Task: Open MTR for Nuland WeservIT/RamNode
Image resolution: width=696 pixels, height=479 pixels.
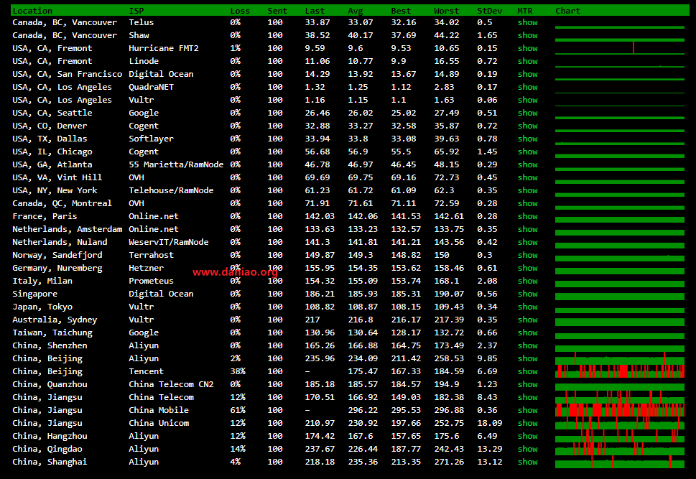Action: [x=527, y=242]
